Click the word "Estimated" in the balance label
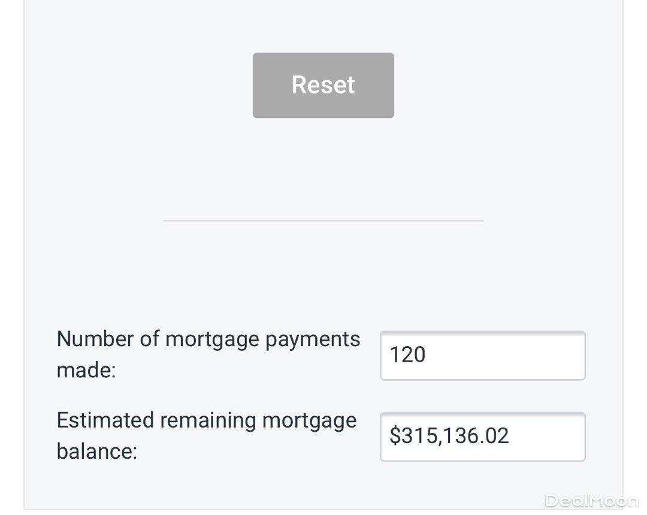This screenshot has height=515, width=647. [x=105, y=420]
